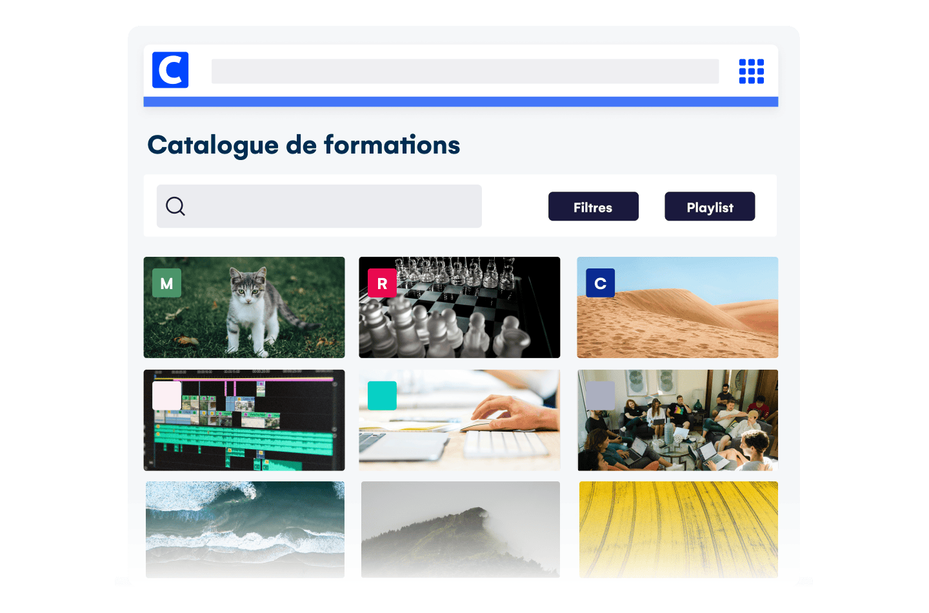Select the navy C badge on desert thumbnail
The width and height of the screenshot is (929, 613).
tap(600, 283)
